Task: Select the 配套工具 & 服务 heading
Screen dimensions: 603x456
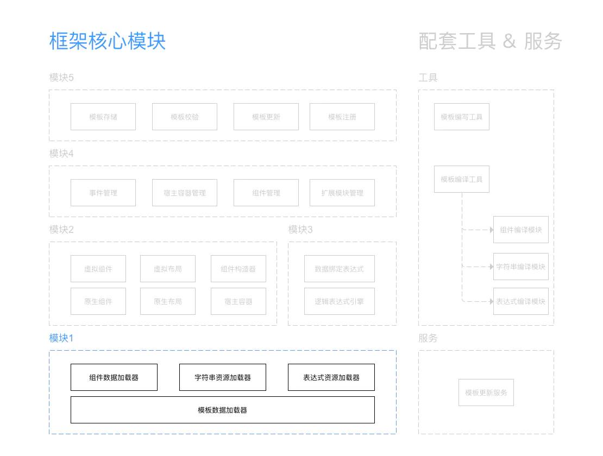Action: pos(489,41)
